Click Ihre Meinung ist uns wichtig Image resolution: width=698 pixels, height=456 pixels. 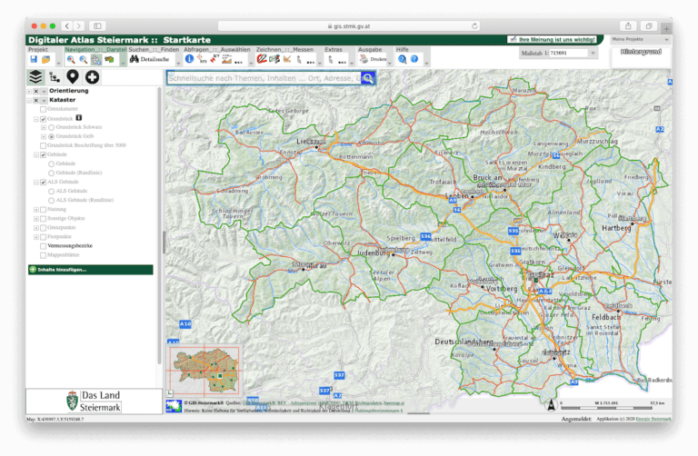coord(552,40)
